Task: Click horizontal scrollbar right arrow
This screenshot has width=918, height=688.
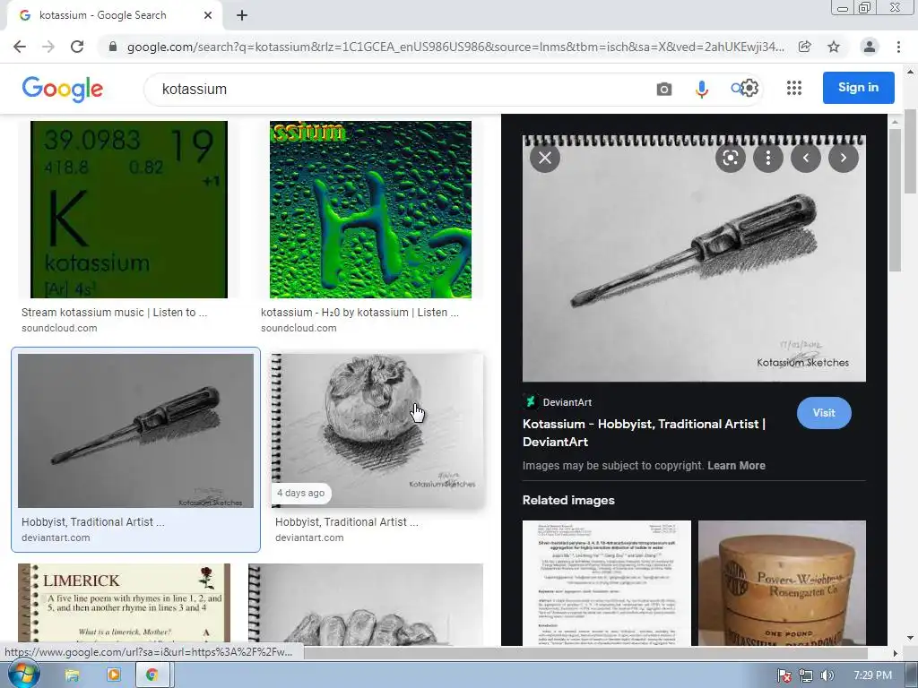Action: tap(895, 653)
